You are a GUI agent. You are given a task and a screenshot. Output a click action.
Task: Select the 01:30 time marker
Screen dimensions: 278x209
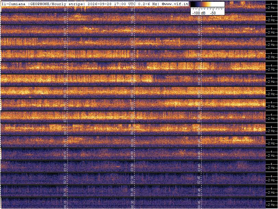tap(132, 192)
